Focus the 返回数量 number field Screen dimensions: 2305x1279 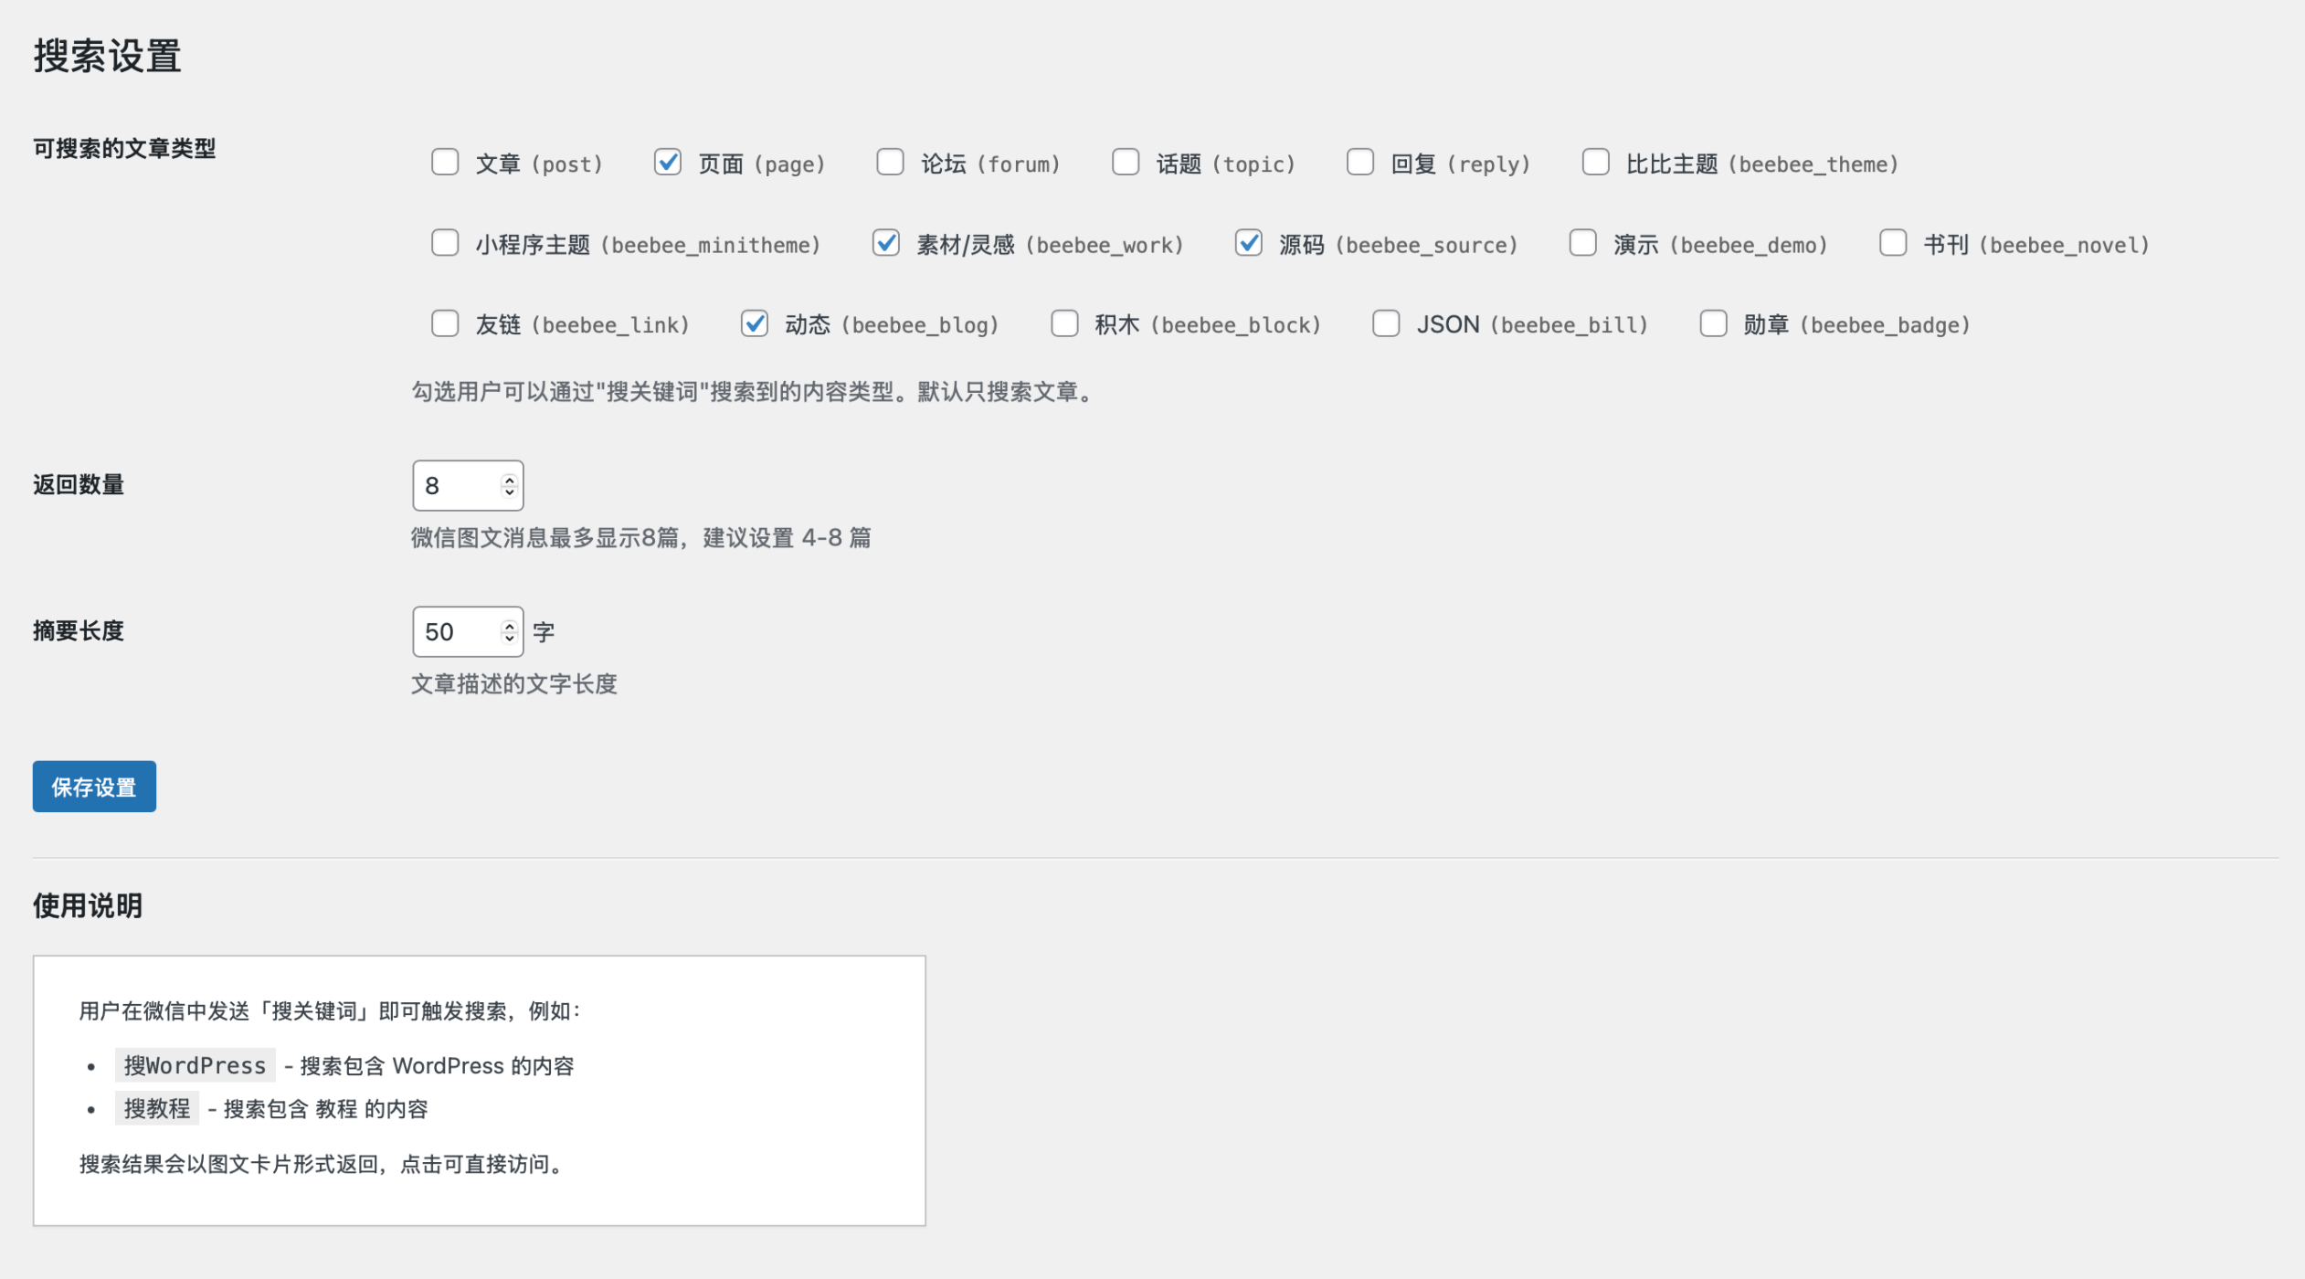point(457,485)
